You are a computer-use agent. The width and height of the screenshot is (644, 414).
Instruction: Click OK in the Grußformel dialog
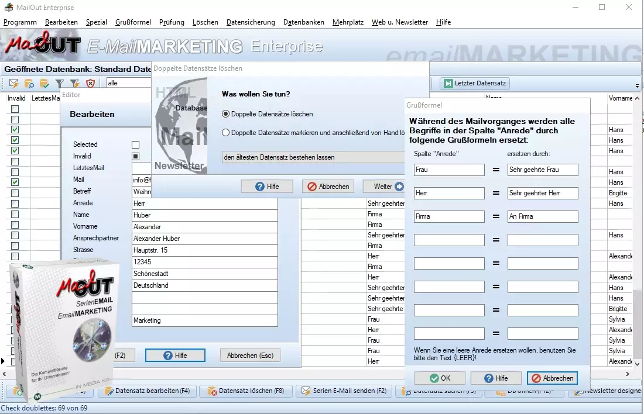pos(440,378)
